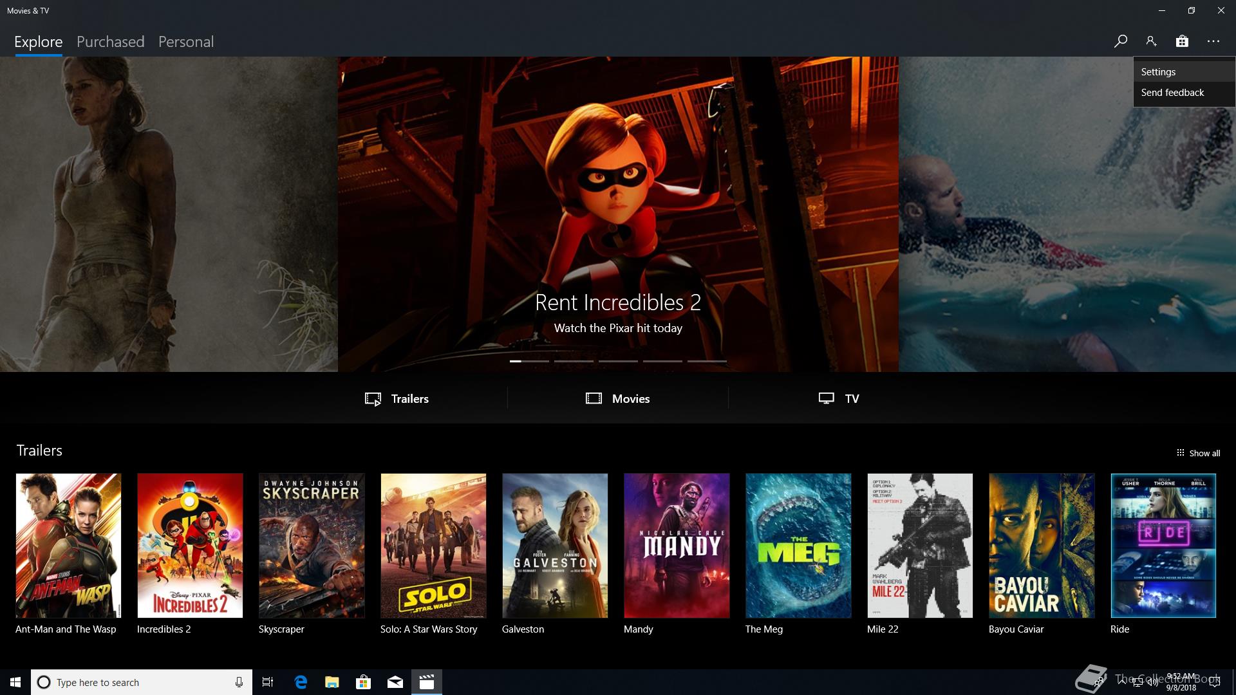Open the Trailers category button
This screenshot has height=695, width=1236.
tap(397, 398)
